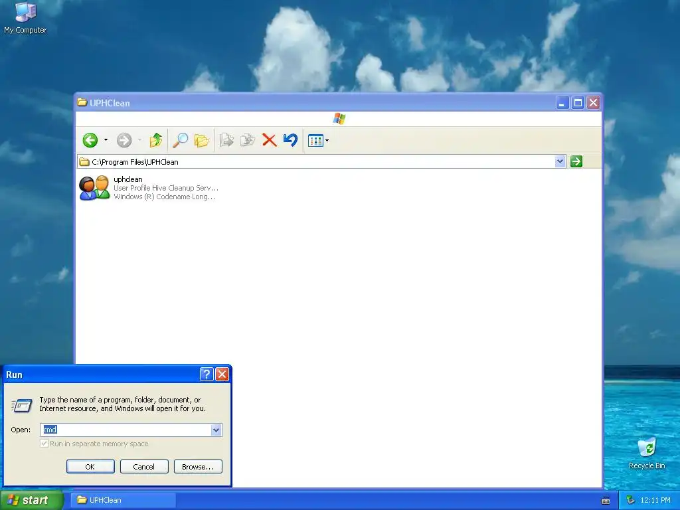Select the Recycle Bin desktop icon

[x=647, y=454]
